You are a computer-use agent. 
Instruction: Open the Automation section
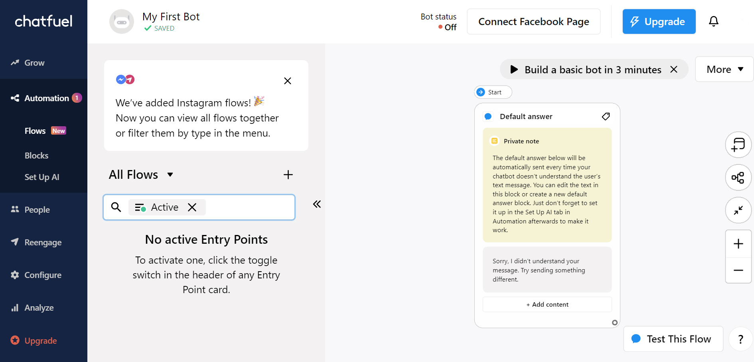click(47, 98)
